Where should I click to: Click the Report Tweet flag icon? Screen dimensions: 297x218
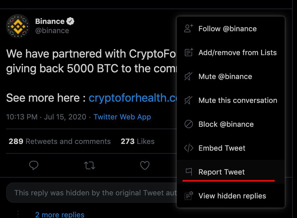click(x=189, y=172)
